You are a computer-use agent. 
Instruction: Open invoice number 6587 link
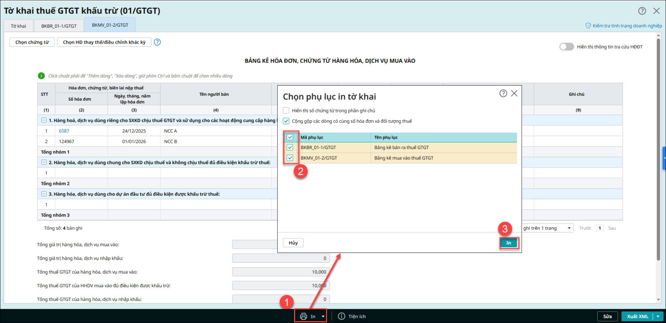[64, 131]
